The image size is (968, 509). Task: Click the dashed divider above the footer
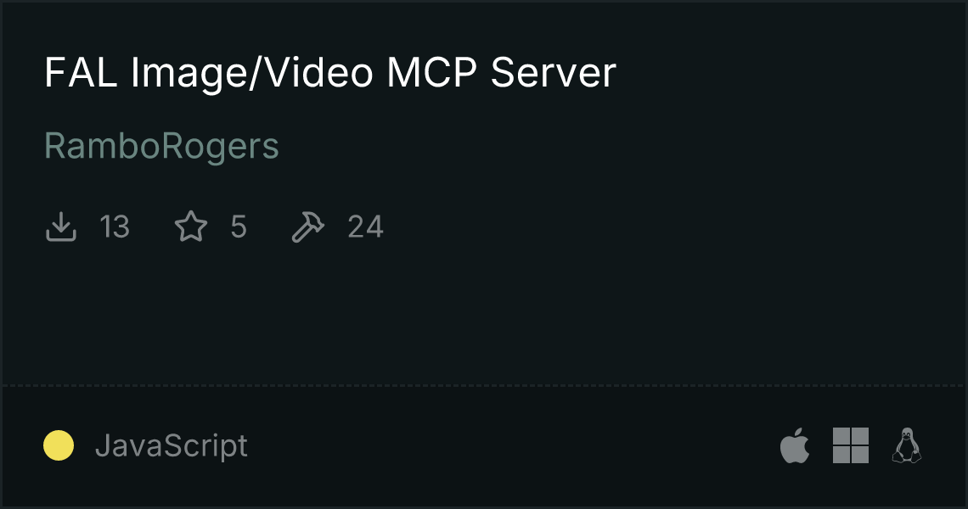tap(484, 386)
